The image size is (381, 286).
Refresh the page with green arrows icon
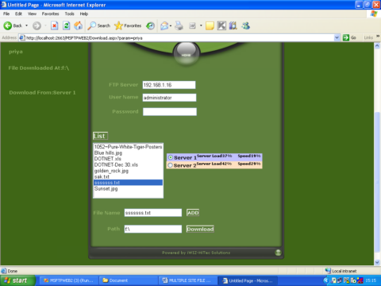pyautogui.click(x=67, y=25)
